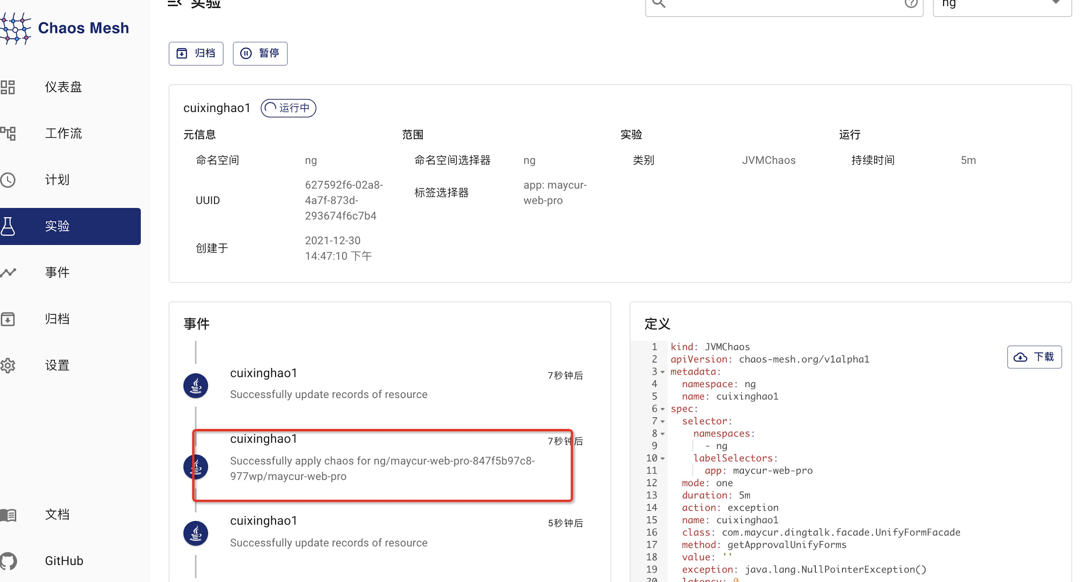Download the YAML definition (下载)

click(x=1034, y=357)
